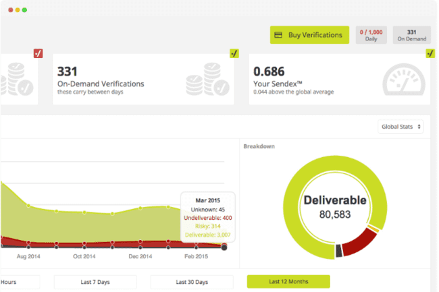Click green corner badge on Your Sendex card

point(430,53)
